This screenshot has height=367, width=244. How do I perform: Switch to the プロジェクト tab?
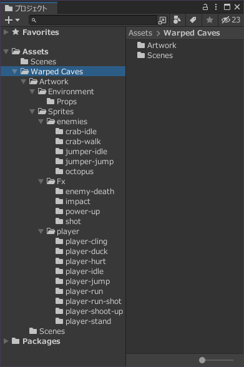click(29, 8)
